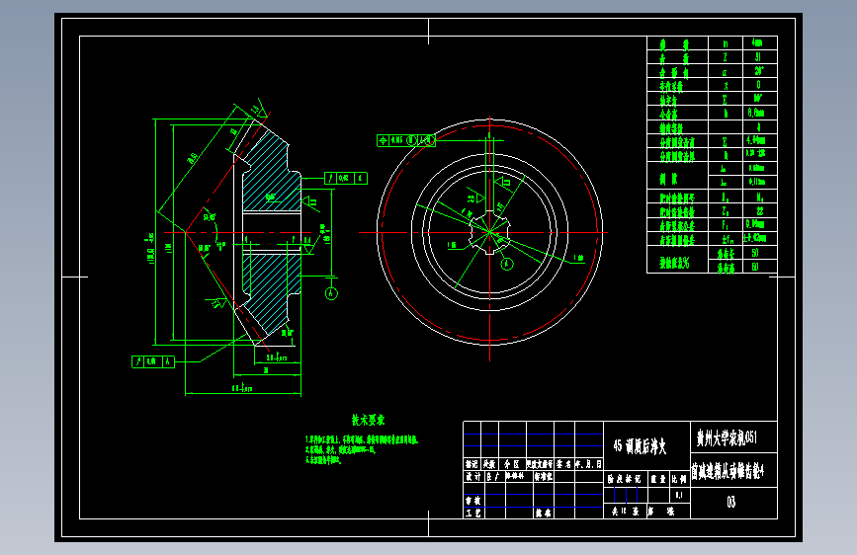Click datum A circle on front view
Screen dimensions: 857x555
pos(507,265)
